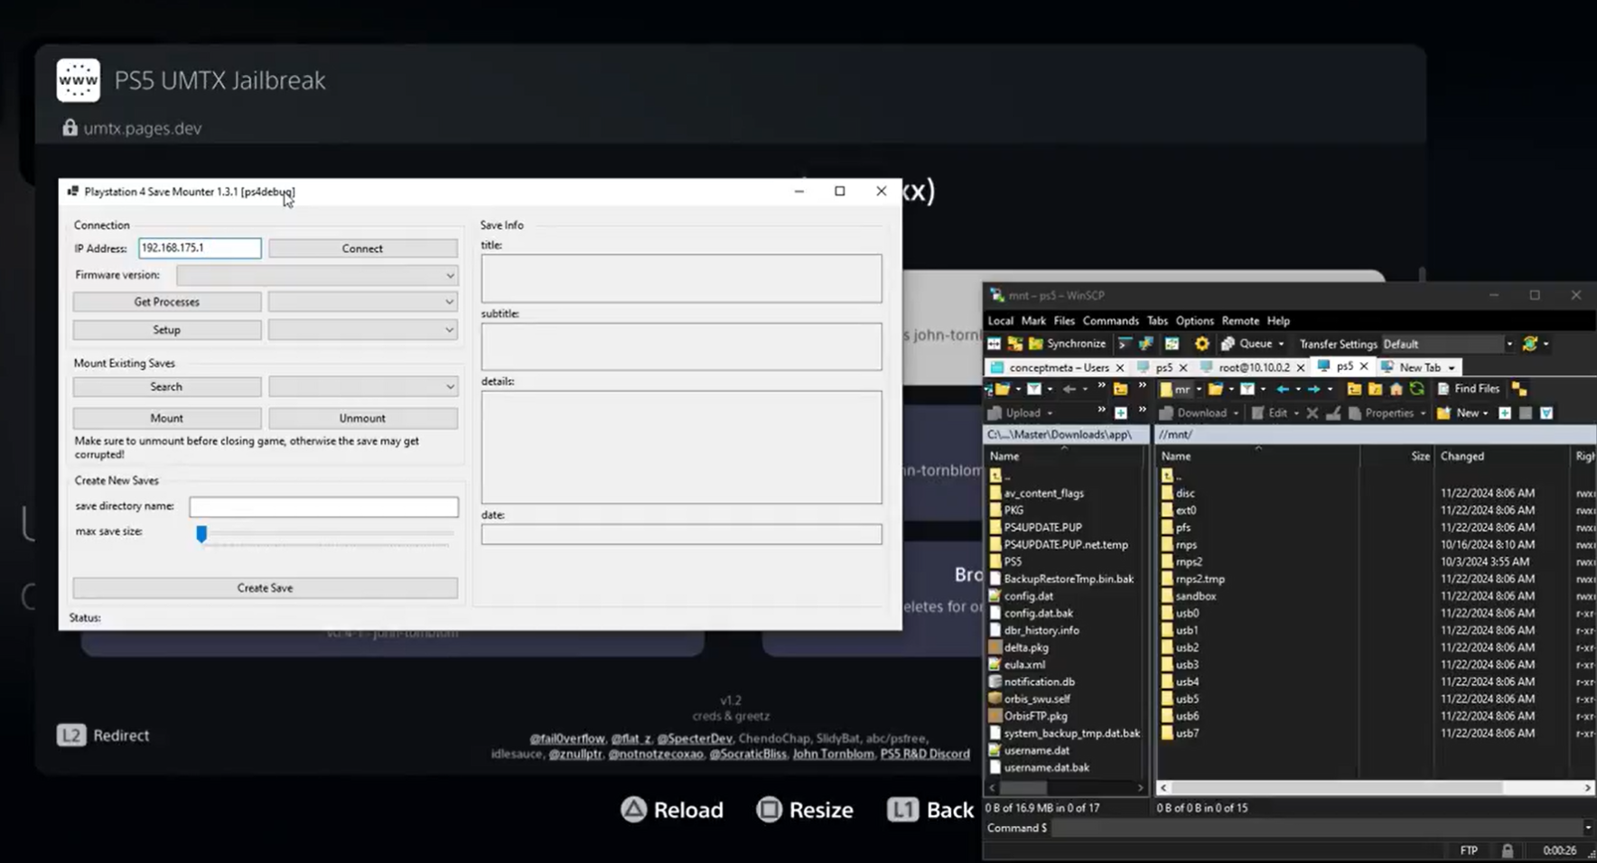Open the Remote menu in WinSCP

(1240, 320)
